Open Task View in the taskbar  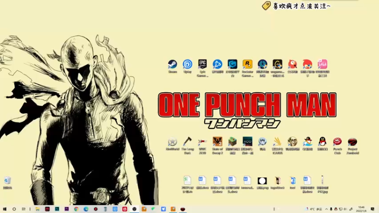point(23,209)
